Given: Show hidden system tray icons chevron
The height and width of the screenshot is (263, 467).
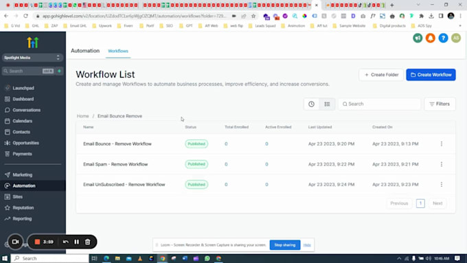Looking at the screenshot, I should [x=399, y=258].
